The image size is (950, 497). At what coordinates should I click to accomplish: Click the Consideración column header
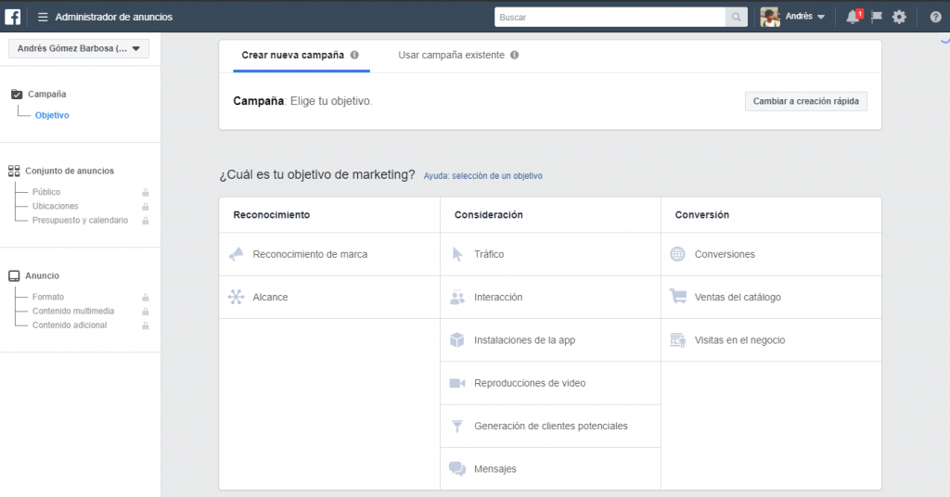[x=488, y=215]
